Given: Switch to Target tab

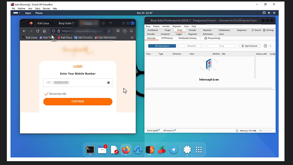Looking at the screenshot, I should click(x=167, y=30).
